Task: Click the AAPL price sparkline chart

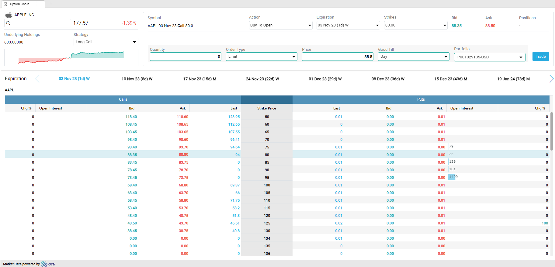Action: [71, 57]
